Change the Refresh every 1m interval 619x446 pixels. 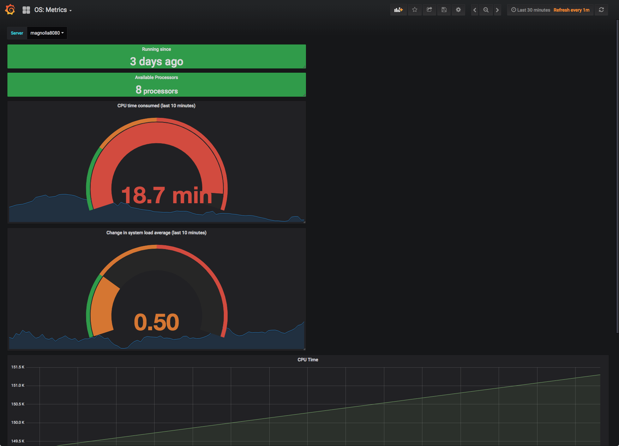[571, 10]
